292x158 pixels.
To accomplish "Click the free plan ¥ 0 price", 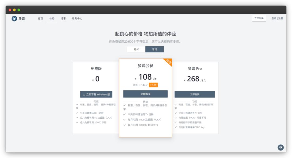I will pyautogui.click(x=96, y=79).
